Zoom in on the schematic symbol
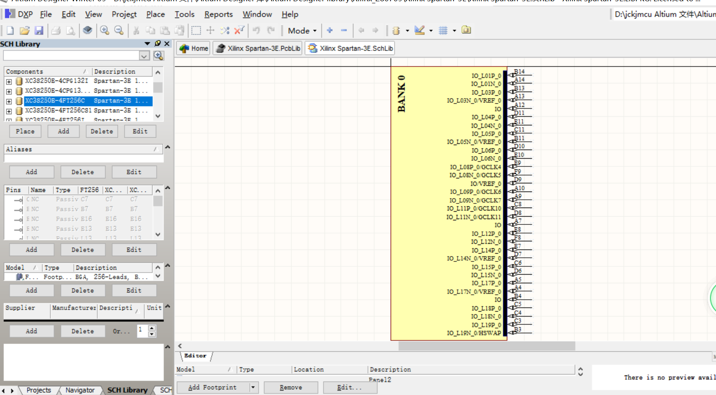Viewport: 716px width, 395px height. click(105, 30)
